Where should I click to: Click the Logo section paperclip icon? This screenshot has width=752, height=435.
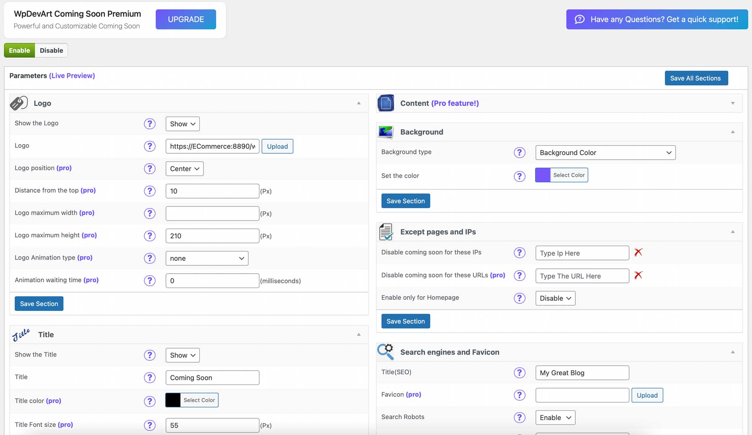click(19, 103)
